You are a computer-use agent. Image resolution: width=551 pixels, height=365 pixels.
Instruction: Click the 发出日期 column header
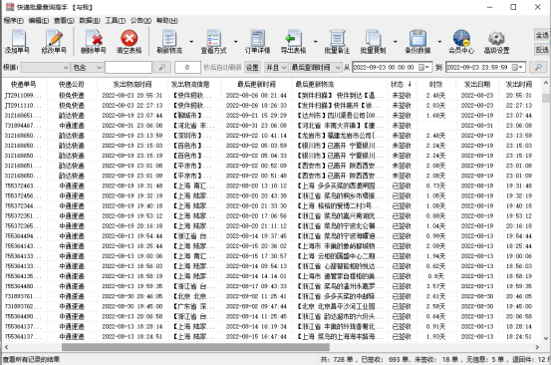pos(477,85)
